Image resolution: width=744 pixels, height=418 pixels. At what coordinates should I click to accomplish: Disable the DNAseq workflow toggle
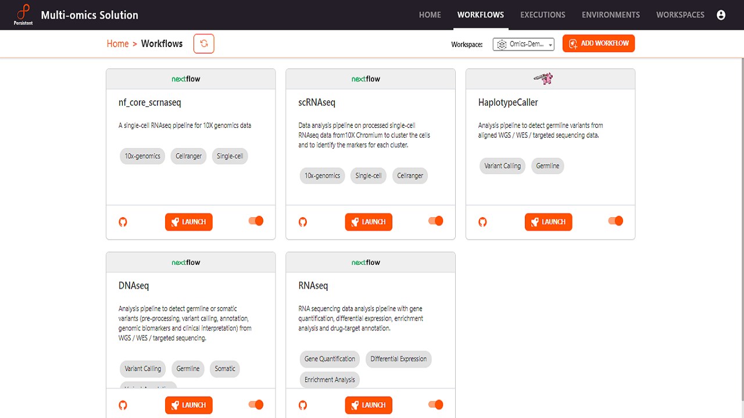[256, 404]
